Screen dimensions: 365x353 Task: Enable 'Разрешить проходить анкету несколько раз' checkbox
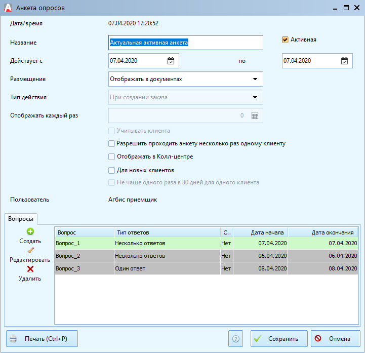[x=111, y=144]
